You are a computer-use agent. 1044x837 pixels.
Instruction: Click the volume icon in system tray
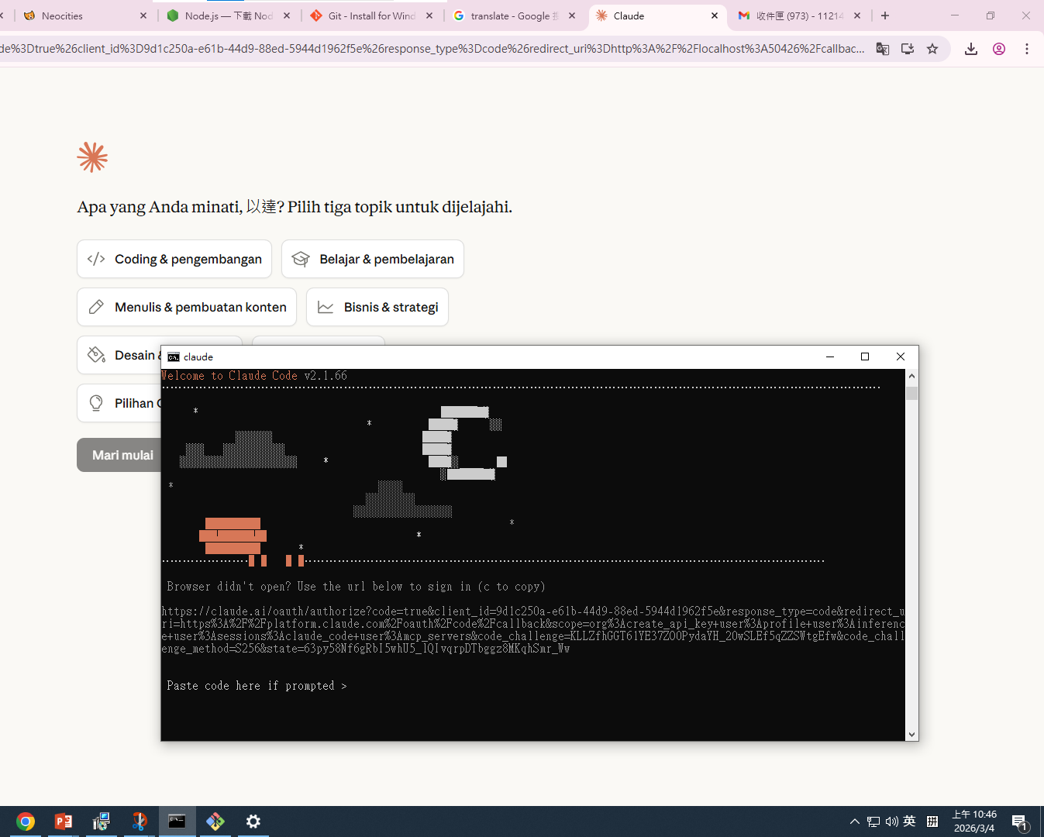[891, 821]
